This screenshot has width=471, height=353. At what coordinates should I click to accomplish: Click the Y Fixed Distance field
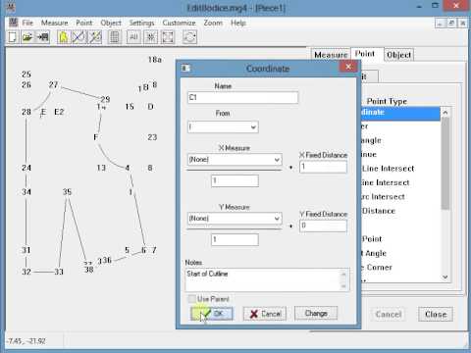coord(323,226)
